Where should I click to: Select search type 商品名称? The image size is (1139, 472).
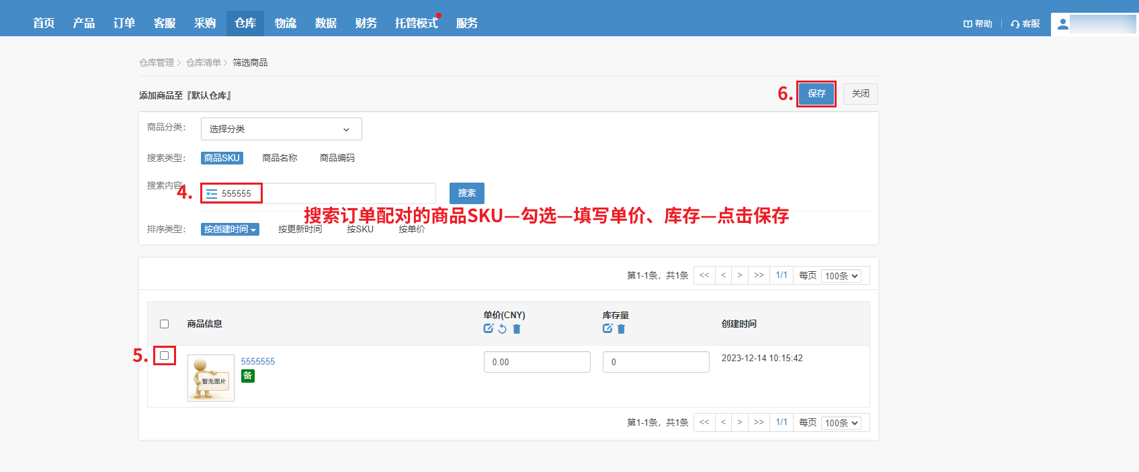click(x=280, y=158)
